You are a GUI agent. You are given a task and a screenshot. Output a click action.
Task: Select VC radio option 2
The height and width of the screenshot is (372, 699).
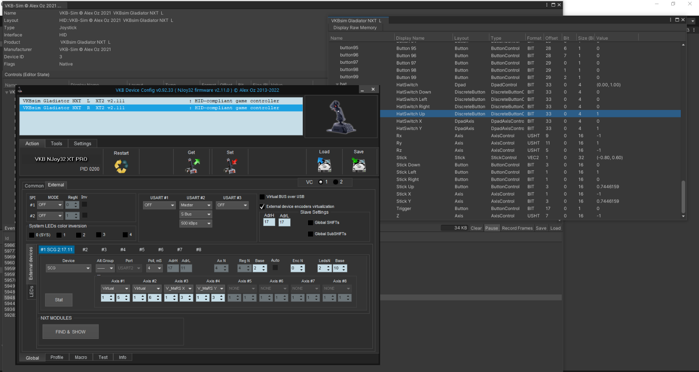(336, 182)
